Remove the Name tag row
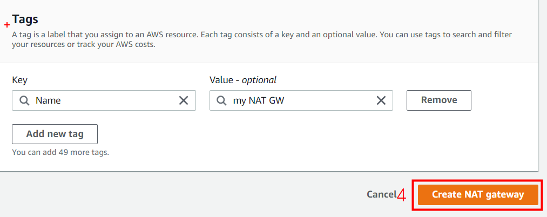 [438, 100]
